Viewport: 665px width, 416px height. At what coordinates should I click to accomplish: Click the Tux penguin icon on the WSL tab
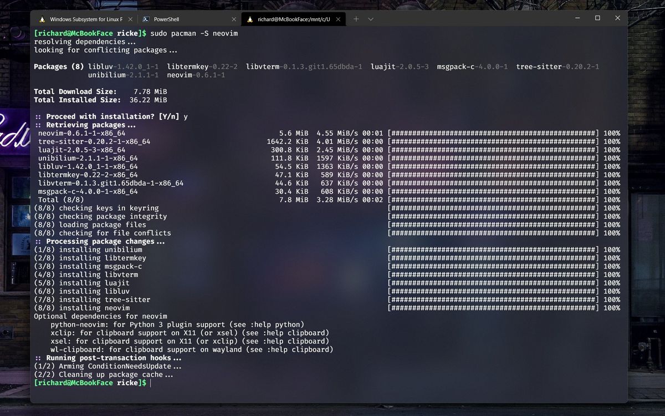click(41, 18)
